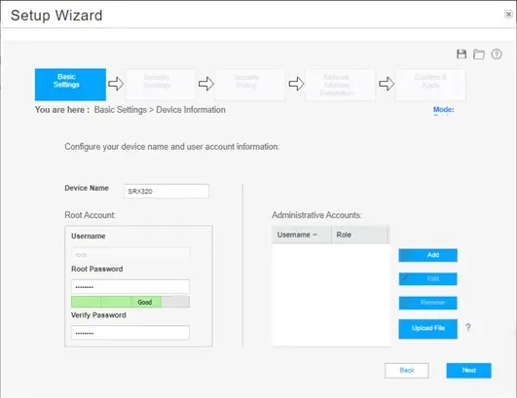The height and width of the screenshot is (398, 517).
Task: Click the password strength Good meter
Action: [x=130, y=302]
